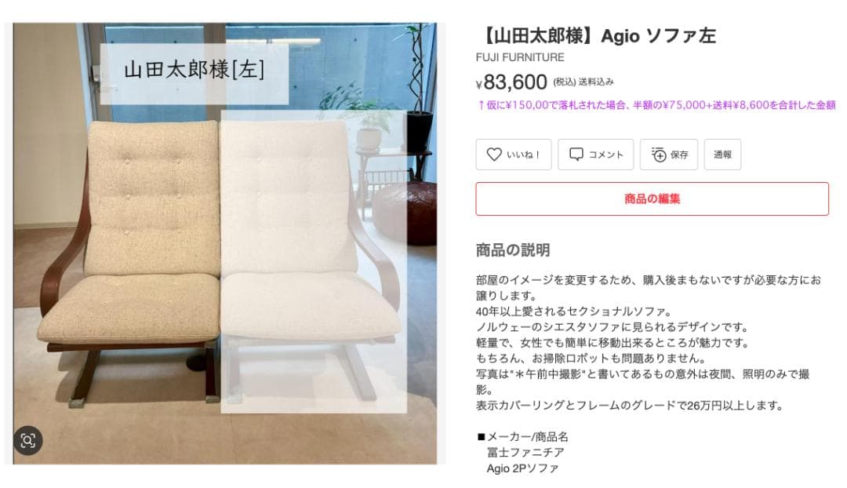Click the 商品の編集 edit button
Image resolution: width=847 pixels, height=488 pixels.
pyautogui.click(x=652, y=198)
